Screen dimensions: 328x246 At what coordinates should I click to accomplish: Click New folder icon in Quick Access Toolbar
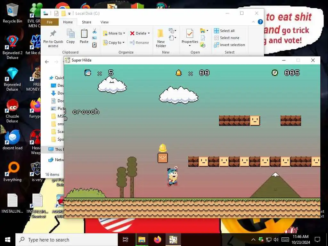pos(64,13)
